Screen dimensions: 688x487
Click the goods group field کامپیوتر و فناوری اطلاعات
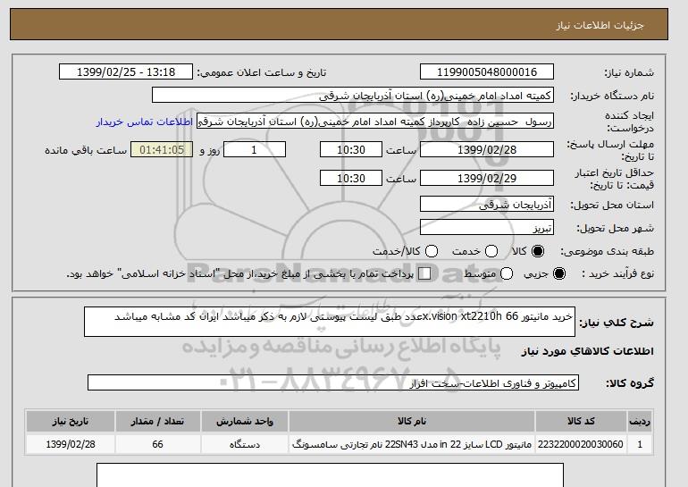[x=333, y=383]
